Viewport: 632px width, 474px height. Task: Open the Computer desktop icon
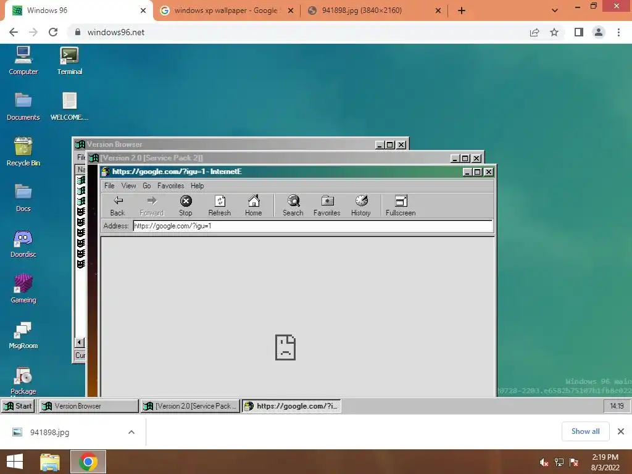tap(23, 60)
